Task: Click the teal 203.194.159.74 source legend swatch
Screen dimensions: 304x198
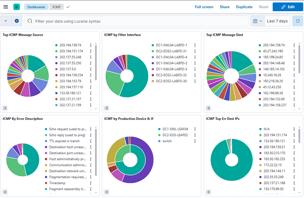Action: coord(56,45)
